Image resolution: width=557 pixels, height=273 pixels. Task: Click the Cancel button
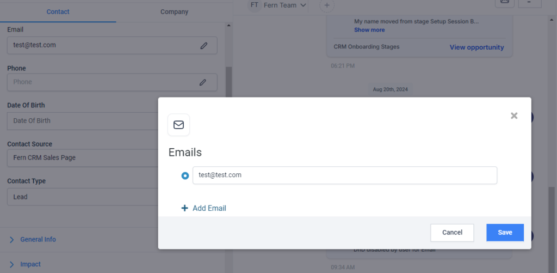pyautogui.click(x=452, y=233)
